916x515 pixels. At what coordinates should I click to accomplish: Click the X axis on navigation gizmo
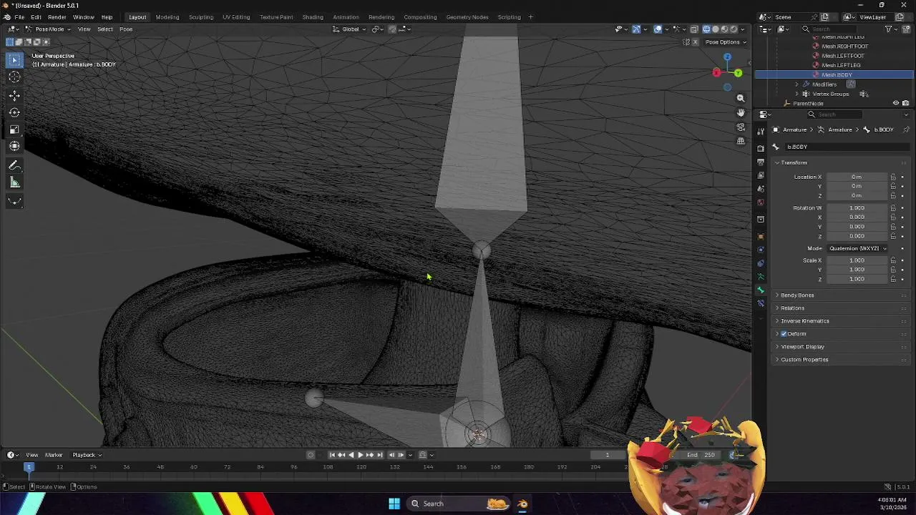(x=716, y=72)
